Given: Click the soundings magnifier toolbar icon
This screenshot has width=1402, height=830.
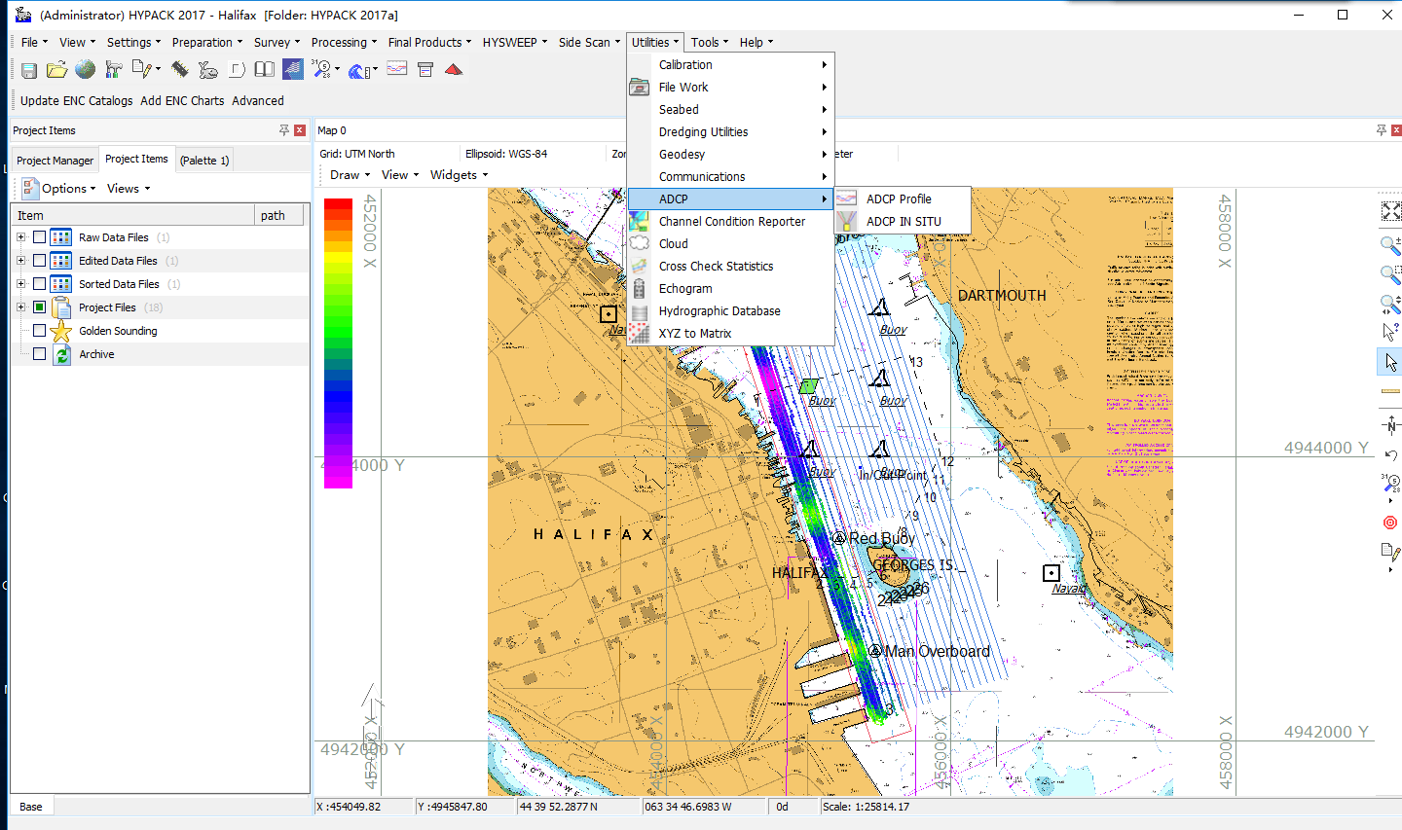Looking at the screenshot, I should [x=322, y=69].
